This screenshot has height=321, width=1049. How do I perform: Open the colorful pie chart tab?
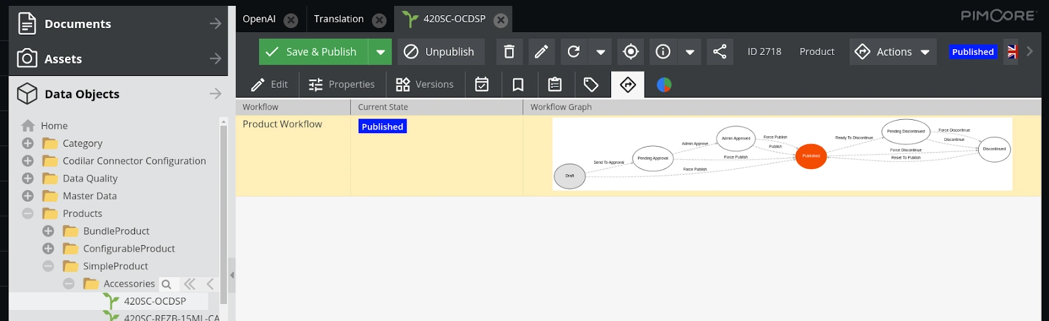pyautogui.click(x=663, y=85)
